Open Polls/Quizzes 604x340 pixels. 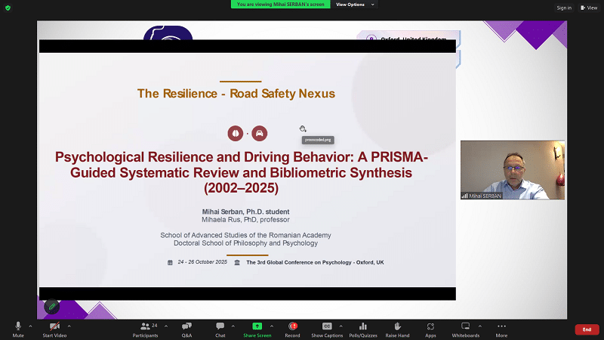point(364,328)
